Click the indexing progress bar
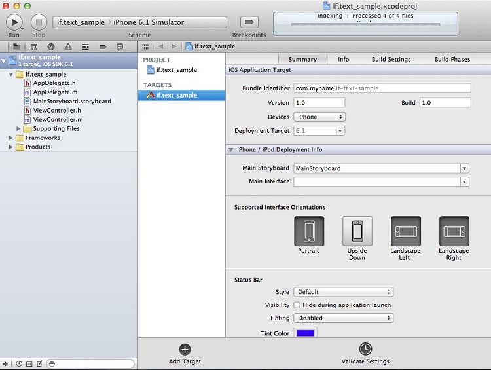Screen dimensions: 491x370 click(365, 24)
